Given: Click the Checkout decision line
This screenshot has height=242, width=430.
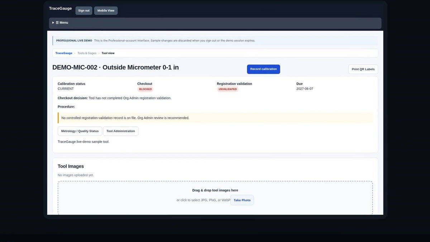Looking at the screenshot, I should click(114, 98).
